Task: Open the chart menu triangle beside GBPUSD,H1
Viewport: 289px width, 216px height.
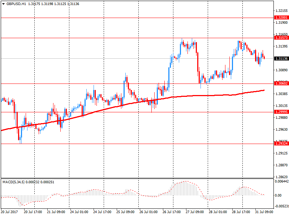Action: 3,4
